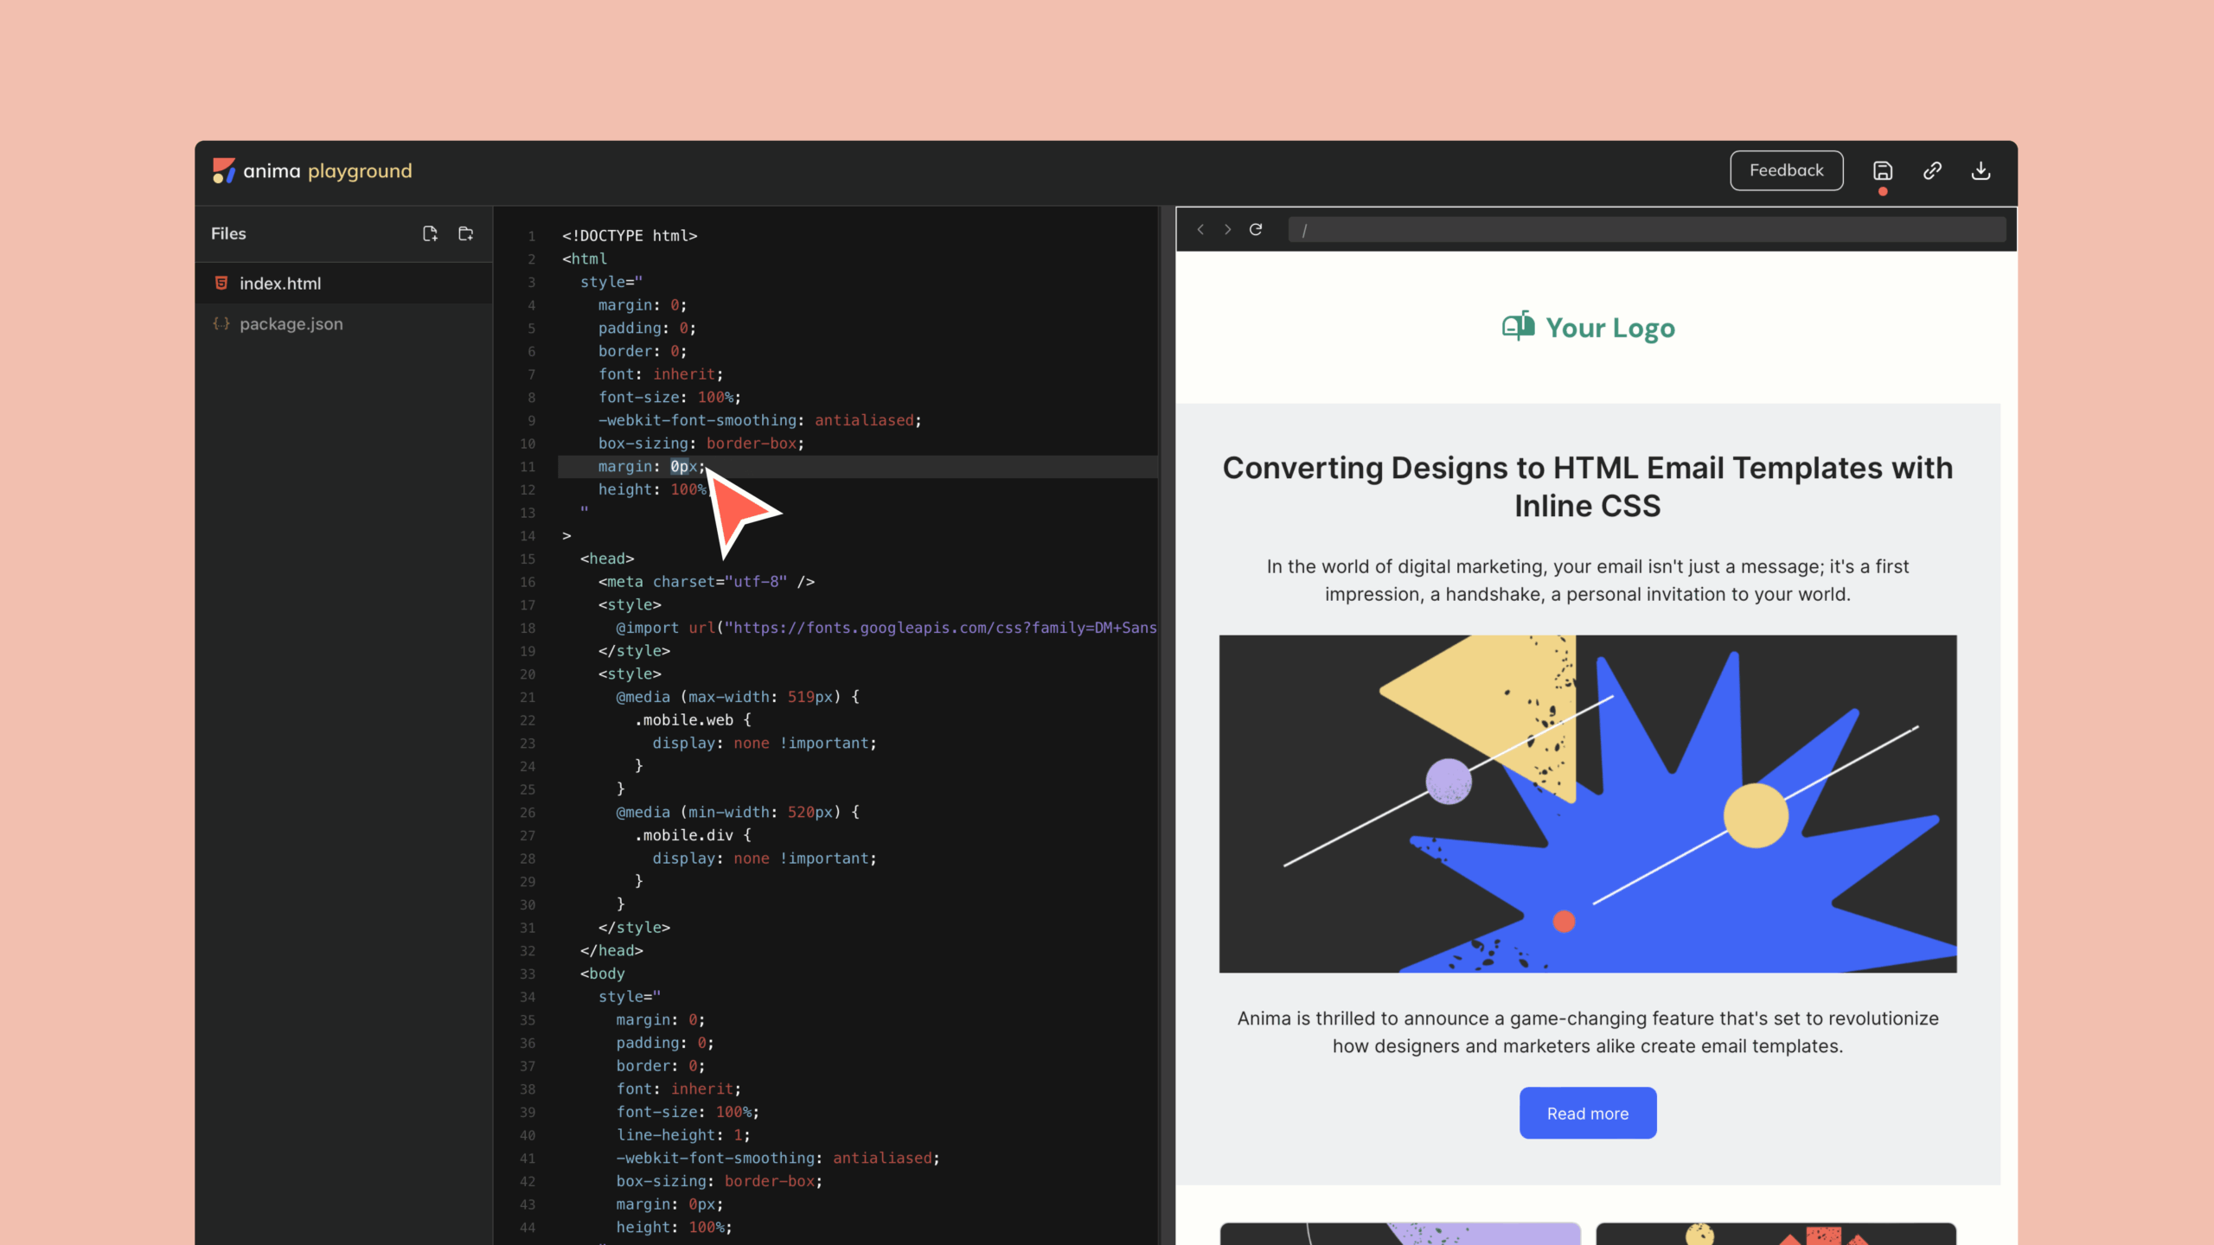Screen dimensions: 2214x1245
Task: Click the browser forward navigation arrow
Action: click(x=1227, y=229)
